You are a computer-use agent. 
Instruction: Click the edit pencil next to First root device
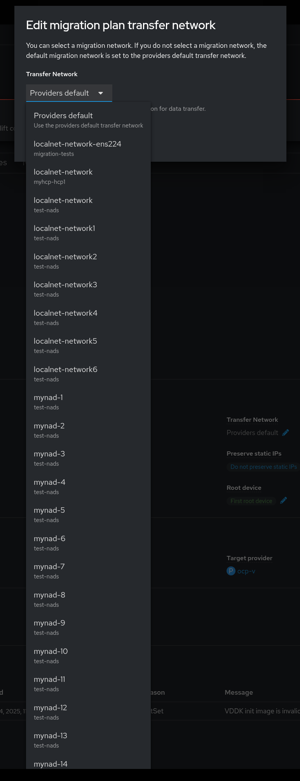click(x=284, y=501)
